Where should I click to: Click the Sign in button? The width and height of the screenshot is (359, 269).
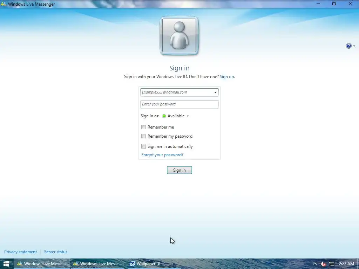pyautogui.click(x=179, y=170)
